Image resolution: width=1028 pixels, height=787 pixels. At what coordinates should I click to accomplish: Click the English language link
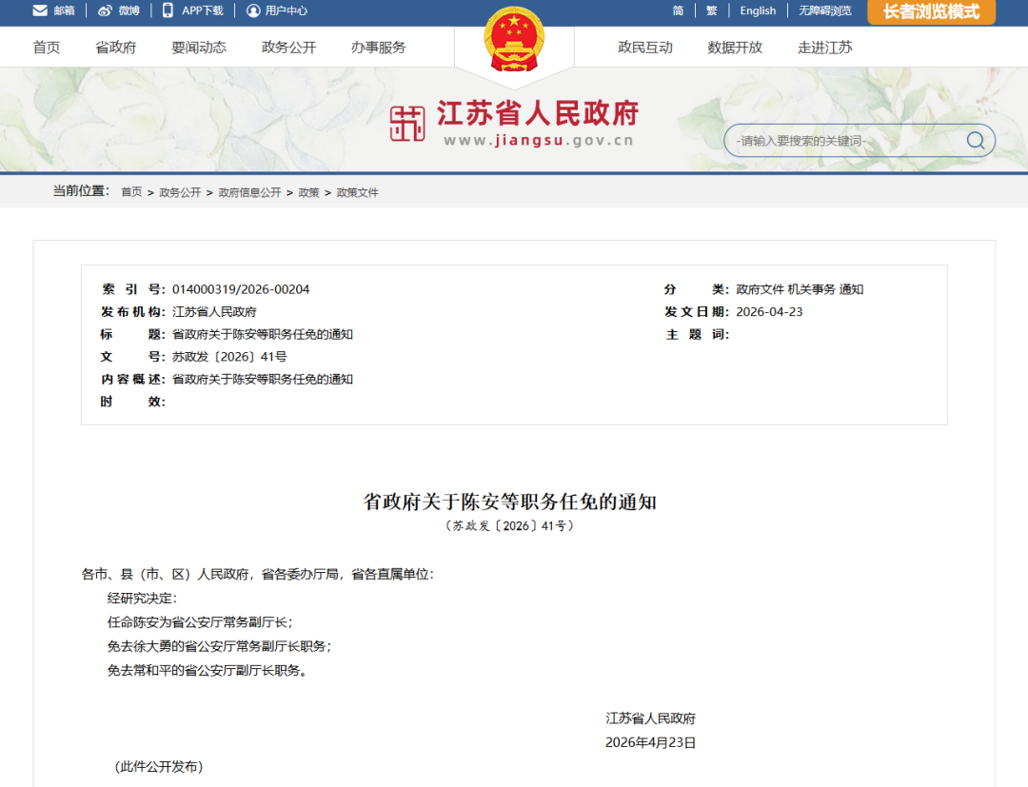click(758, 10)
